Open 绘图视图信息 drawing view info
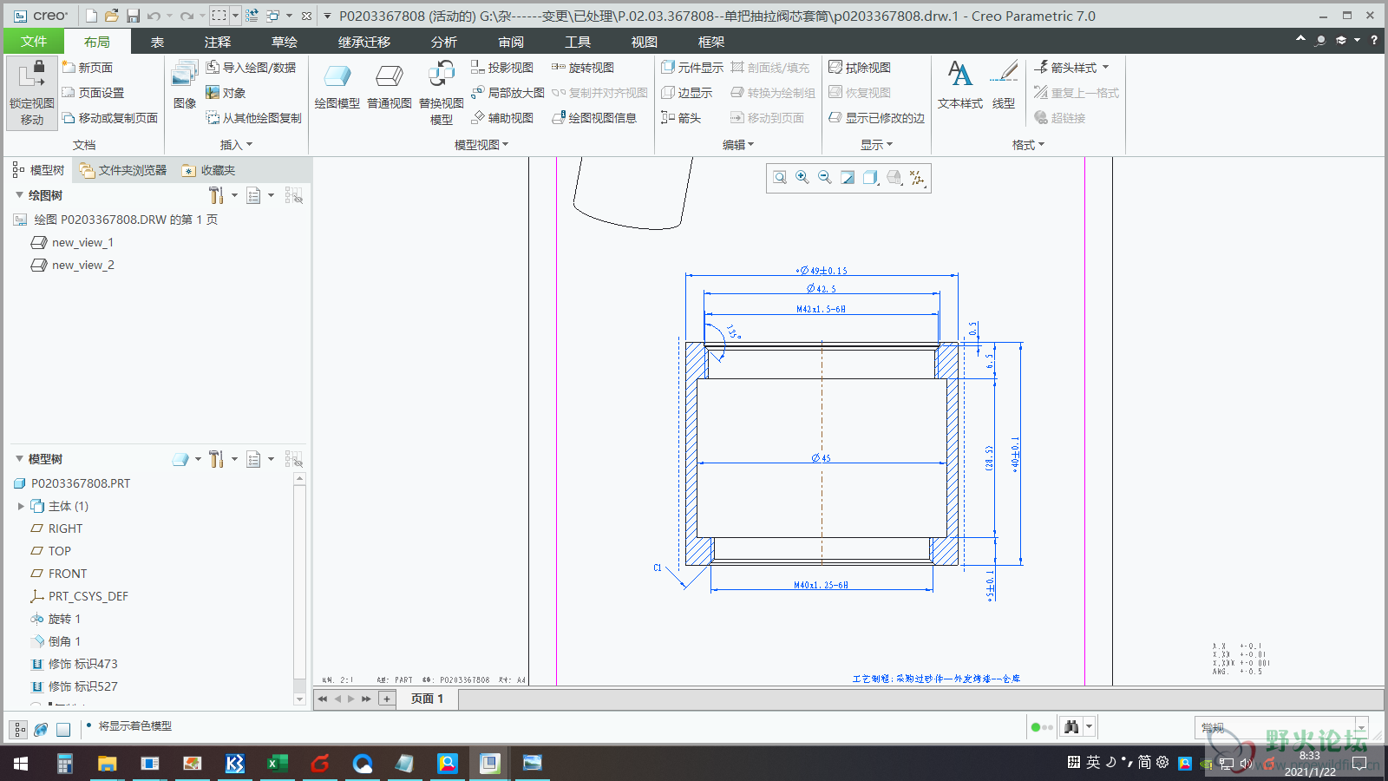Image resolution: width=1388 pixels, height=781 pixels. click(x=594, y=117)
